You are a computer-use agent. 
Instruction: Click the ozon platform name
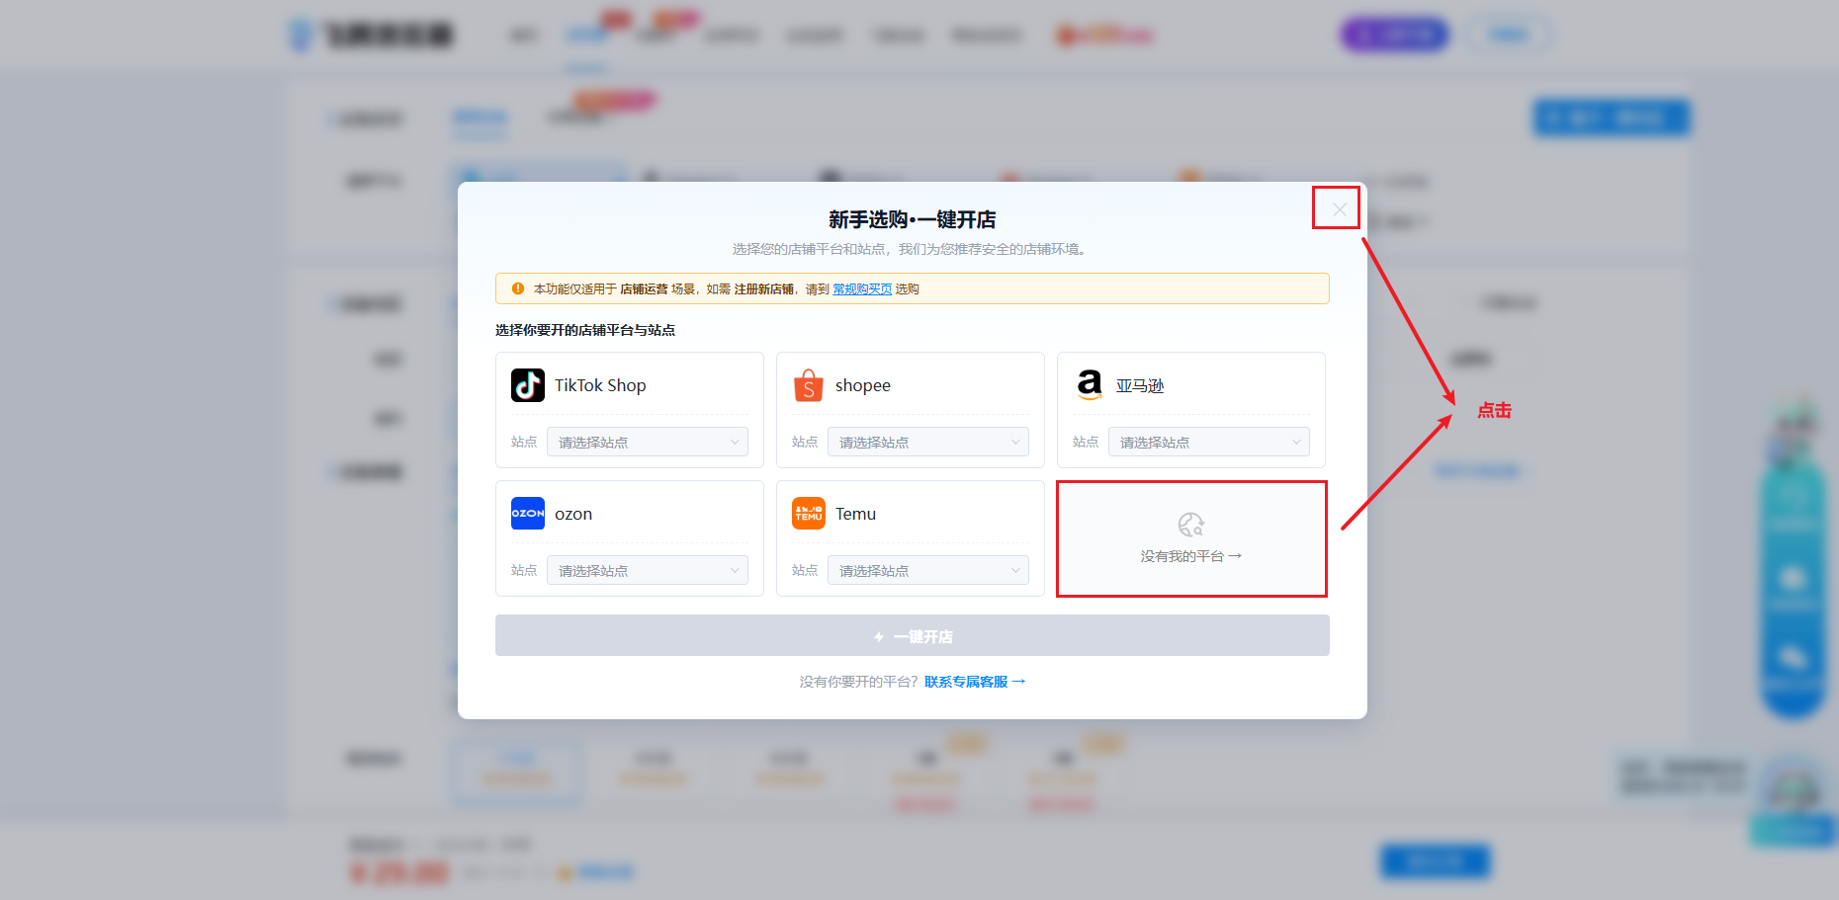tap(573, 514)
